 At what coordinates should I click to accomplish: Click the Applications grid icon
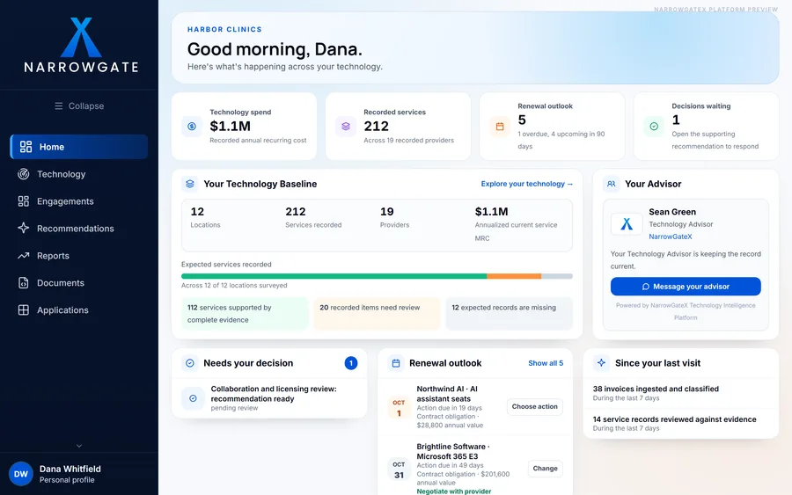pyautogui.click(x=23, y=310)
